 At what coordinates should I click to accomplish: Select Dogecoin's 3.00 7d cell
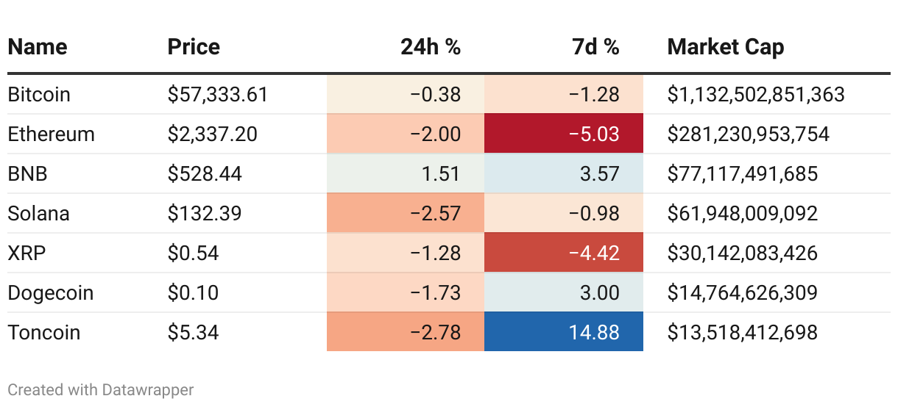pos(564,292)
